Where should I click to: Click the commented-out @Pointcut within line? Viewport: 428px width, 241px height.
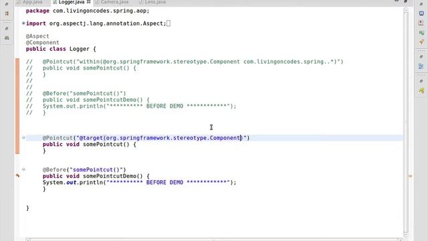pyautogui.click(x=185, y=62)
